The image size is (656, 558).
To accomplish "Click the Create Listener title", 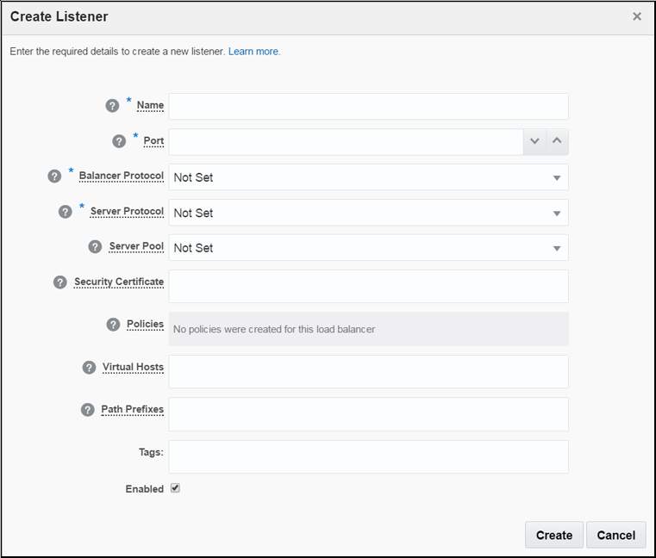I will click(x=59, y=16).
